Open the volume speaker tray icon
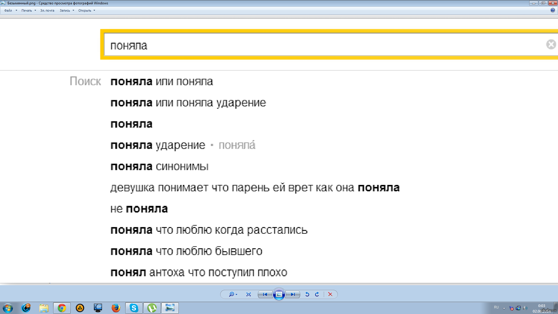 pyautogui.click(x=525, y=308)
